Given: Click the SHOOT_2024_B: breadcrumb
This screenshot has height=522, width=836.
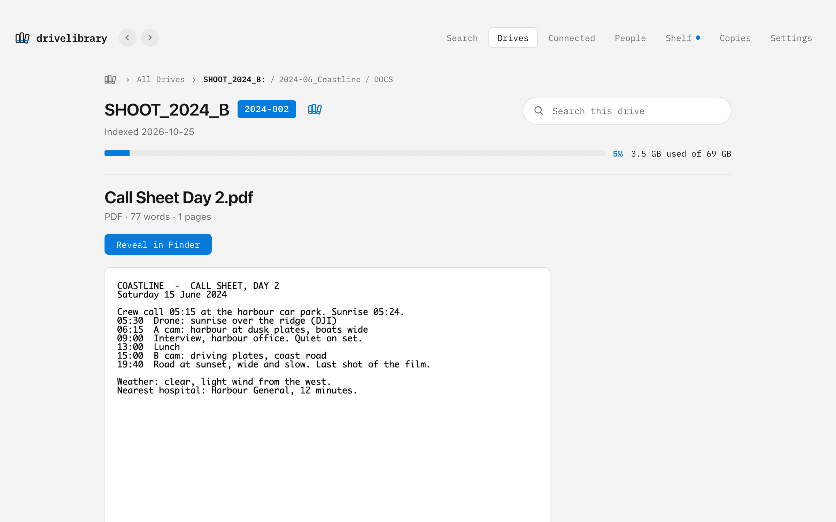Looking at the screenshot, I should pyautogui.click(x=234, y=80).
